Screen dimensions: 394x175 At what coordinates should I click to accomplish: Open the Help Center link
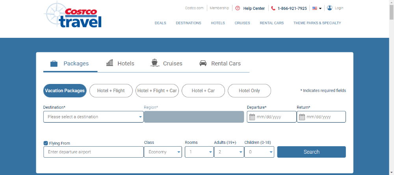(254, 8)
